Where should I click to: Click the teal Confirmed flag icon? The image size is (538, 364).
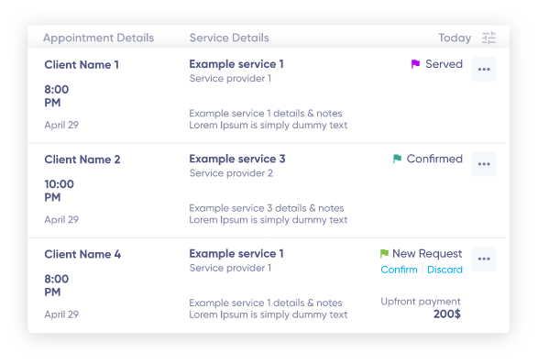tap(397, 159)
